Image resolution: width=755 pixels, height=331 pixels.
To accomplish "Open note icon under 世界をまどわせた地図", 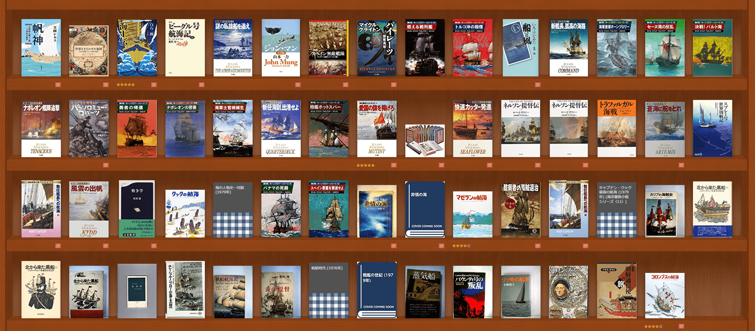I will pos(106,85).
